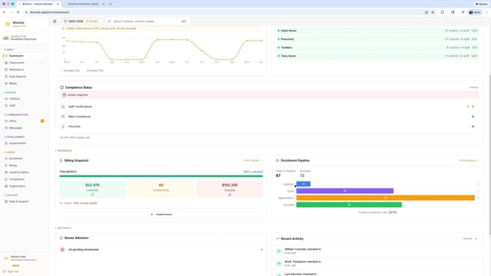Open the Assessments sidebar icon

6,143
